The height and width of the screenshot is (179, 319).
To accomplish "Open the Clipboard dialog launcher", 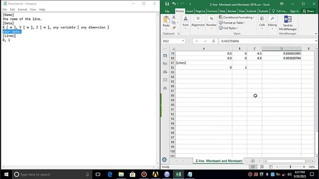I will [178, 34].
